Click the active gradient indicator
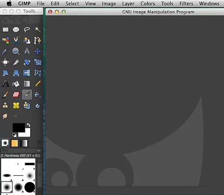Screen dimensions: 224x195 24,143
